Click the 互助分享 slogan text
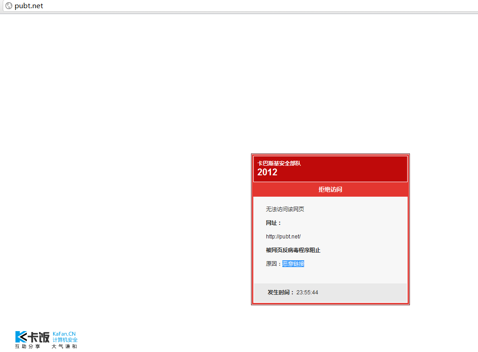The height and width of the screenshot is (352, 478). coord(28,347)
